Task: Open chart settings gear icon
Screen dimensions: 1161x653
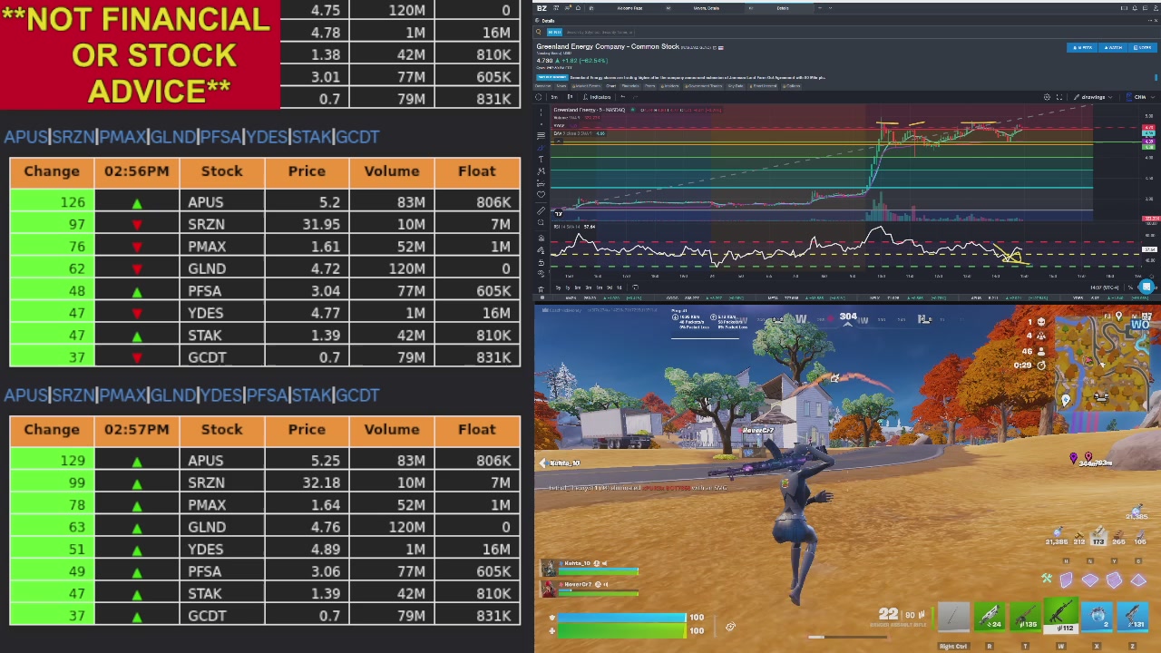Action: click(1047, 97)
